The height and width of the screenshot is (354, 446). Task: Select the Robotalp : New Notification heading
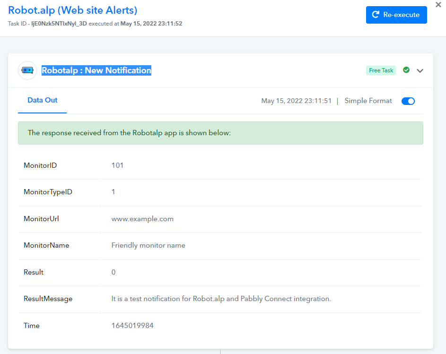[x=96, y=70]
